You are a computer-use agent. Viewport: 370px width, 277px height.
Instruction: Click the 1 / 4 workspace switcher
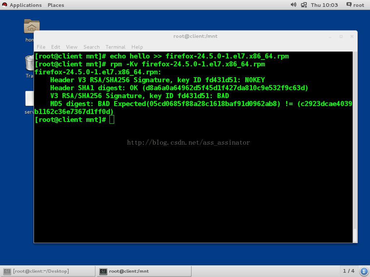[x=349, y=271]
